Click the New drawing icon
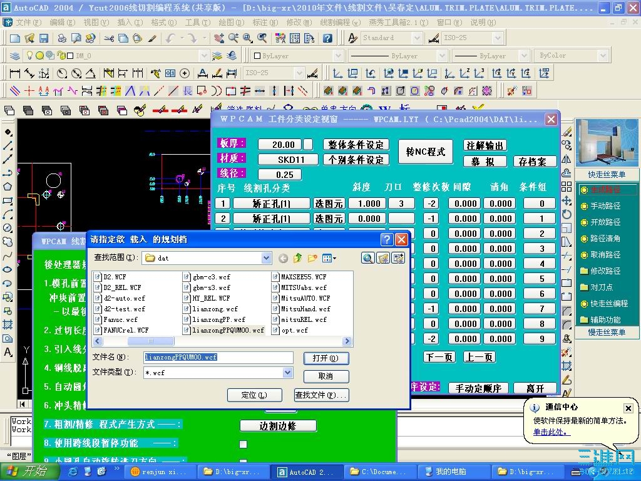This screenshot has height=481, width=641. click(x=15, y=38)
